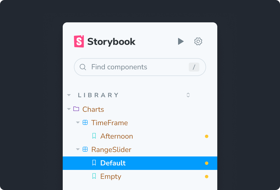
Task: Collapse the TimeFrame component arrow
Action: (x=78, y=123)
